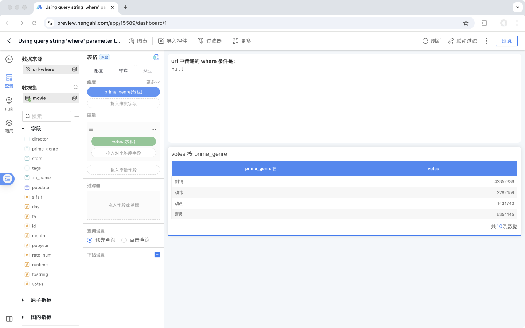Click the 刷新 refresh button
The height and width of the screenshot is (328, 525).
click(x=432, y=41)
